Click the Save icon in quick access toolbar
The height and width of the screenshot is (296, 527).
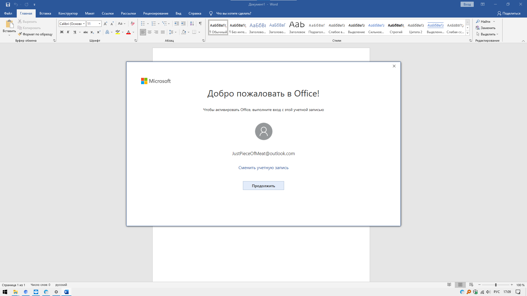(8, 4)
